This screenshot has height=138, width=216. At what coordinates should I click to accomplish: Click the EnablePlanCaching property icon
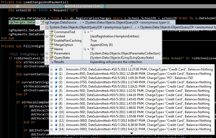tap(51, 41)
